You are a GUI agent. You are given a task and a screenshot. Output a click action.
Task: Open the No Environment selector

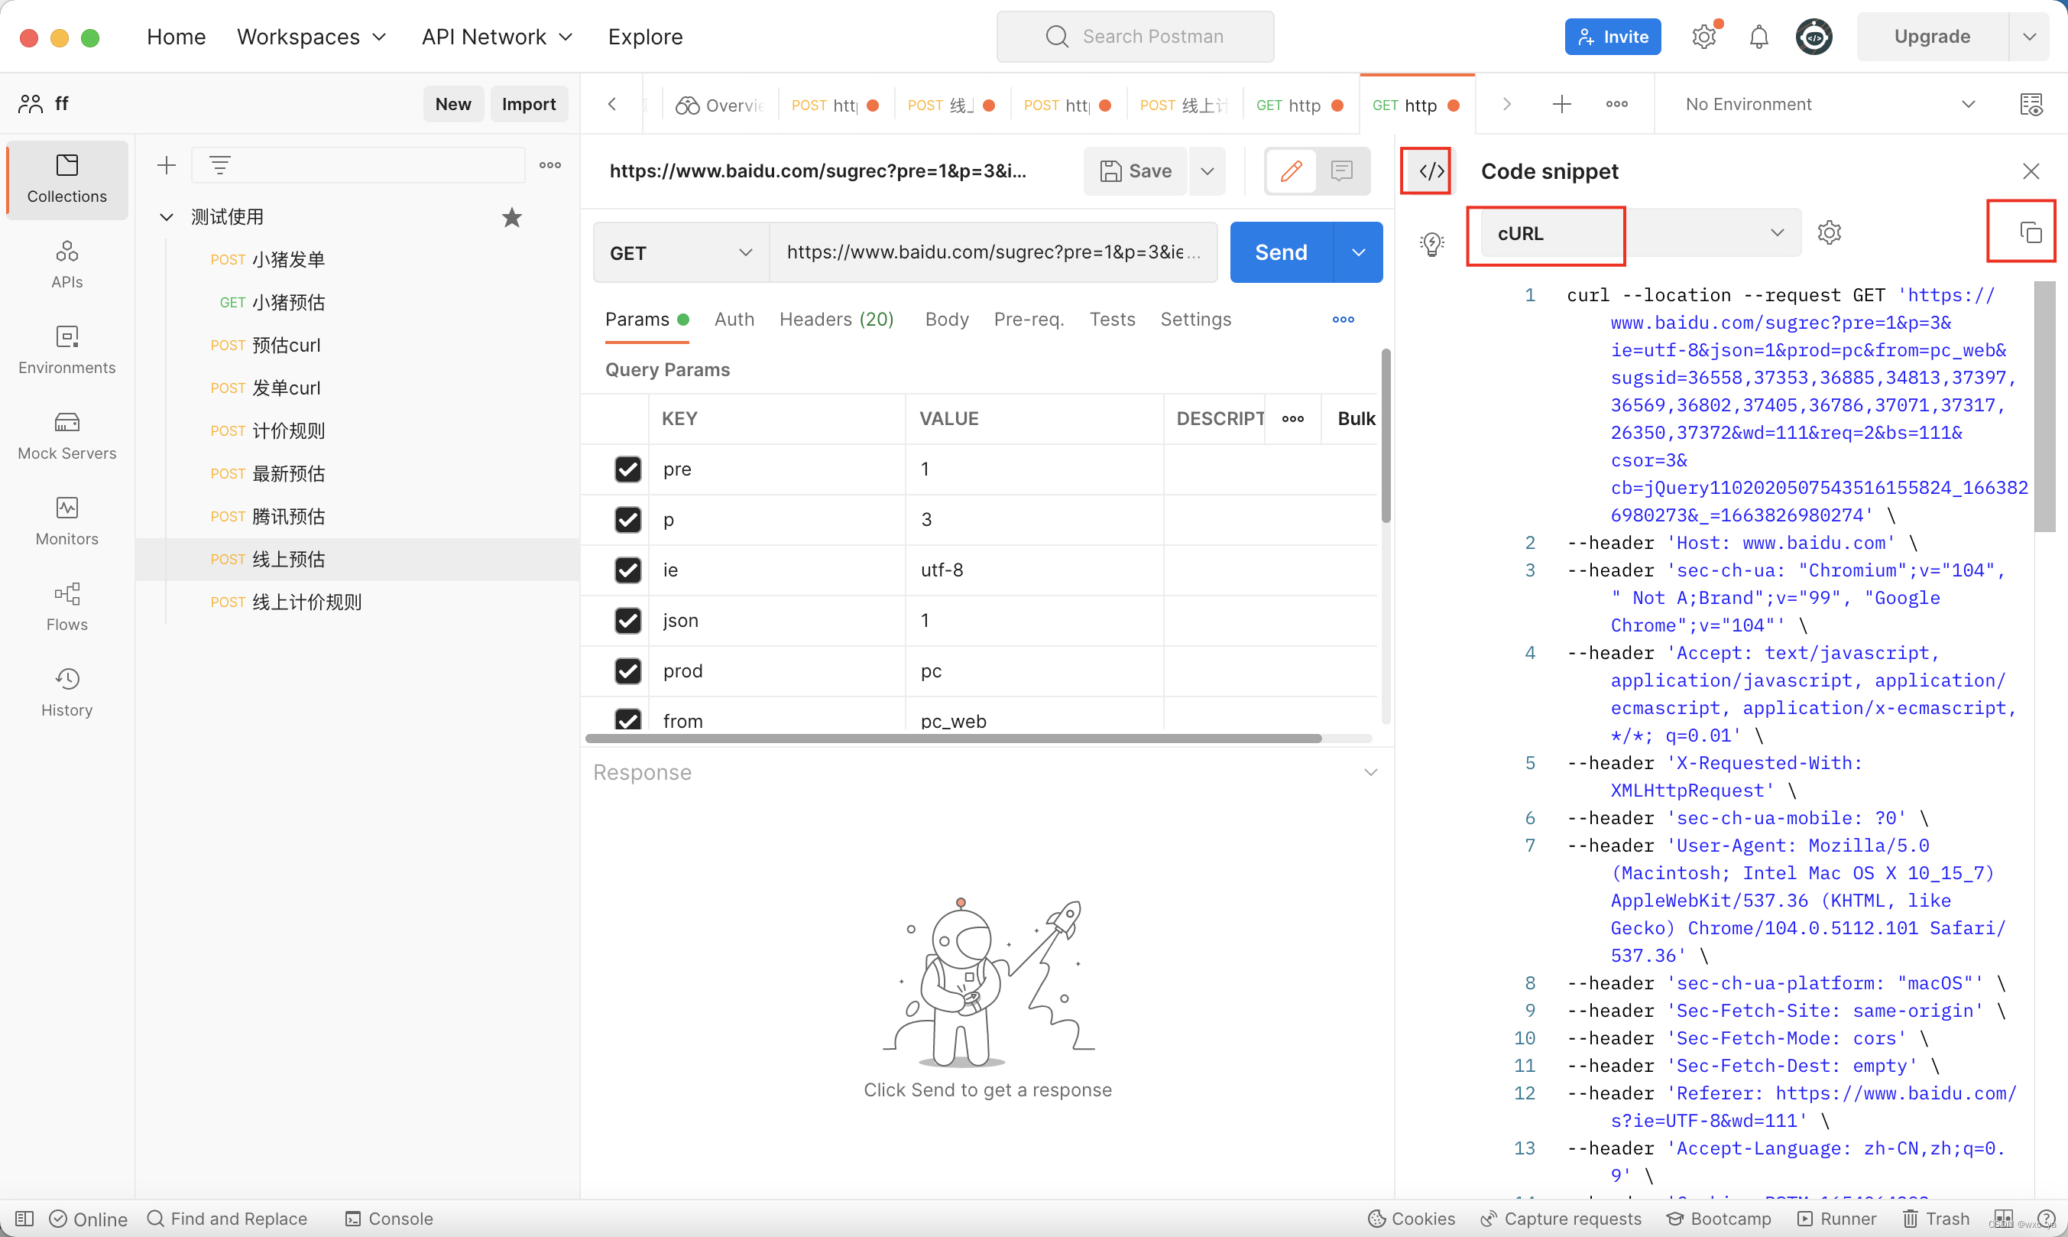[x=1829, y=104]
